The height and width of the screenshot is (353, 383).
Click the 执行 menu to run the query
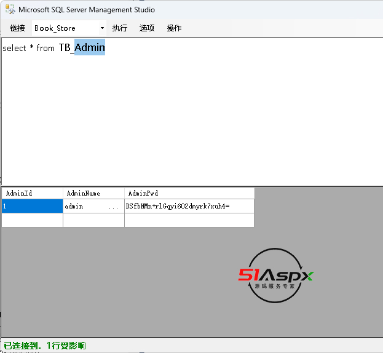120,28
